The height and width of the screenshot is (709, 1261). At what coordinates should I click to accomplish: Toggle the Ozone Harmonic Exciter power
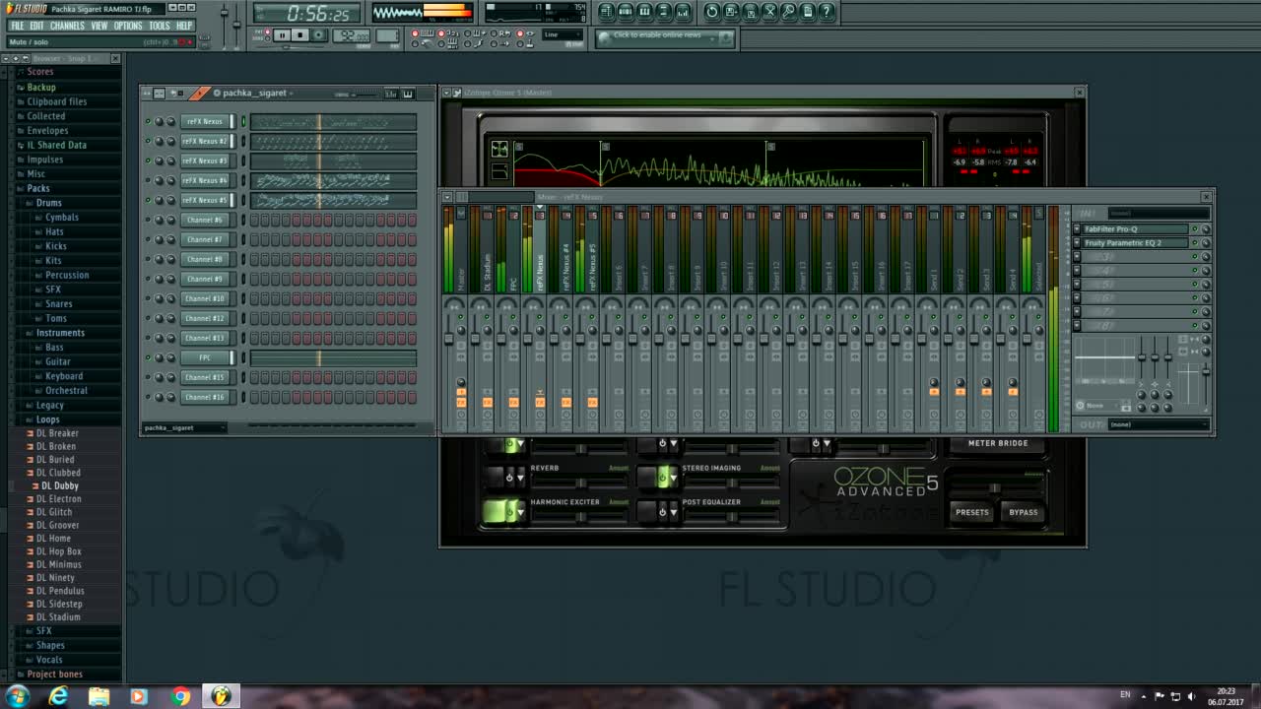point(508,511)
